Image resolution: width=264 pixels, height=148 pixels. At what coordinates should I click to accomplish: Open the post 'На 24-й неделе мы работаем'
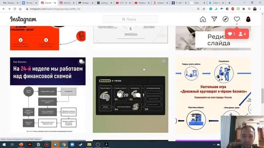pyautogui.click(x=48, y=95)
